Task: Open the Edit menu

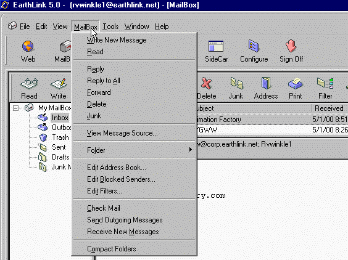Action: 41,26
